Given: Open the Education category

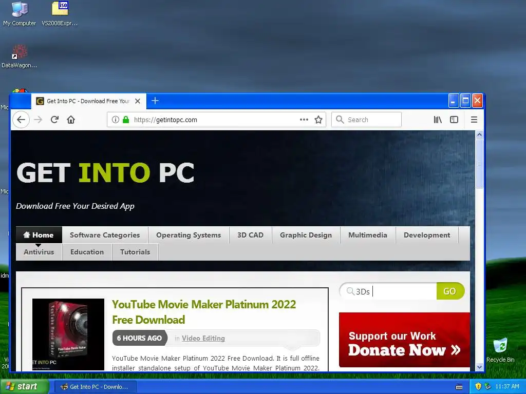Looking at the screenshot, I should [x=87, y=252].
